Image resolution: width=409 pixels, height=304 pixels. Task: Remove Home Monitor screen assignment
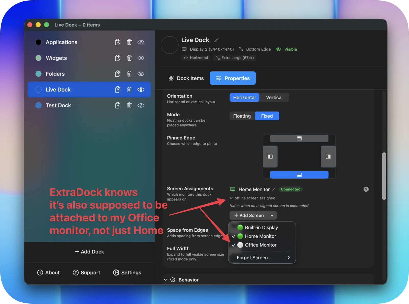(366, 189)
